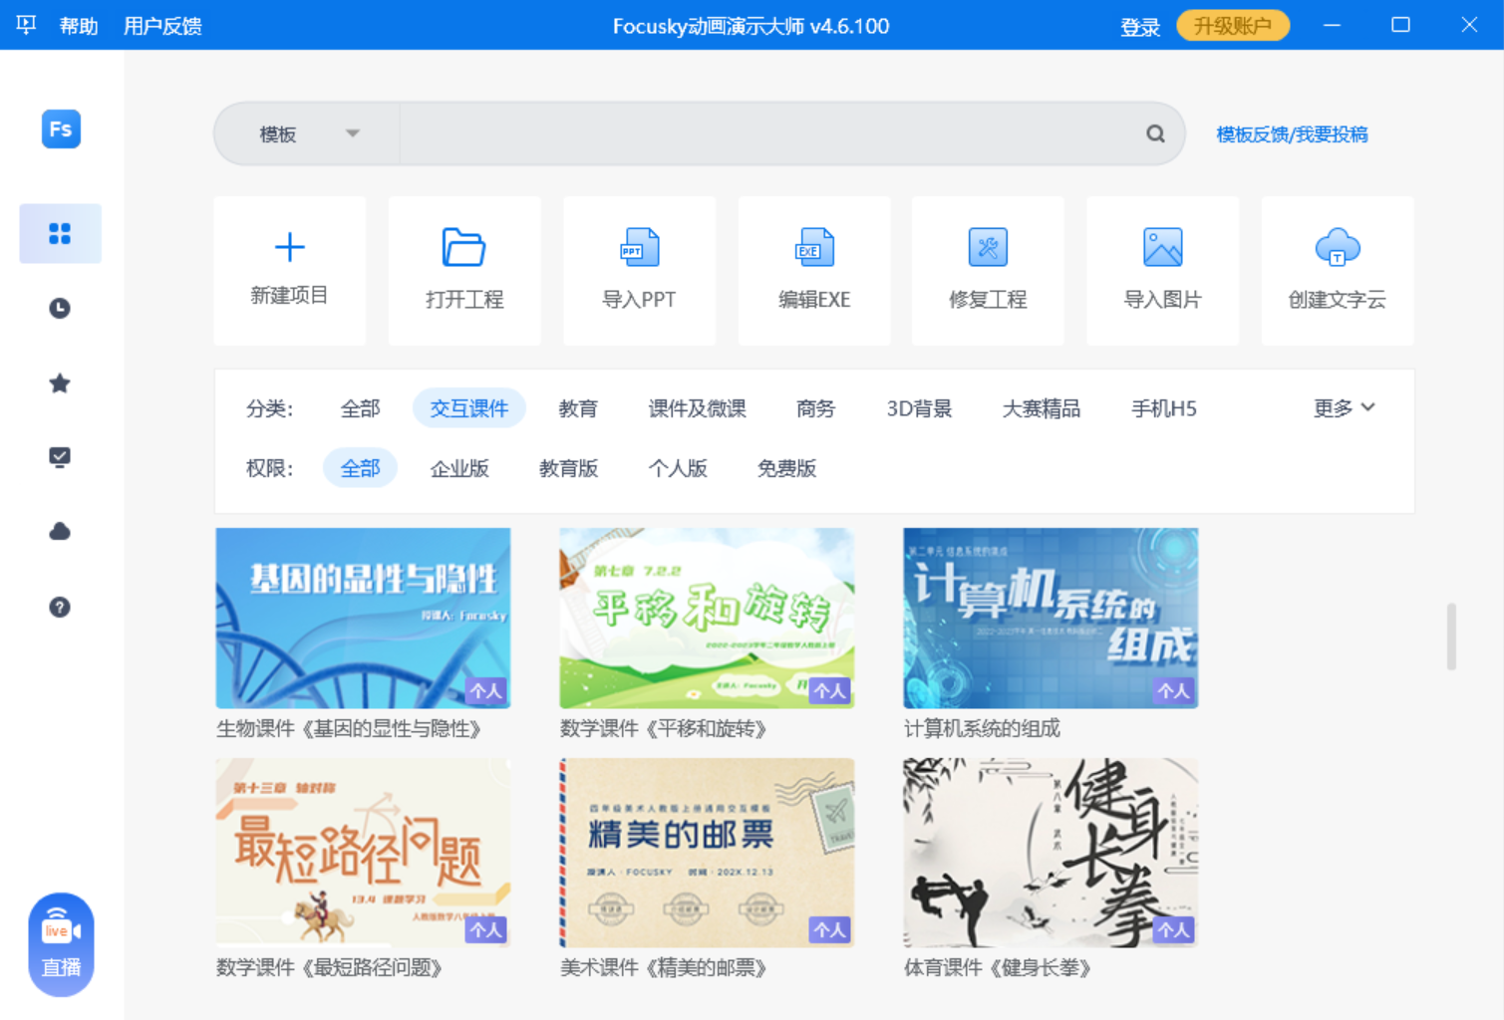Screen dimensions: 1504x1020
Task: Click the template list vertical scrollbar
Action: 1451,636
